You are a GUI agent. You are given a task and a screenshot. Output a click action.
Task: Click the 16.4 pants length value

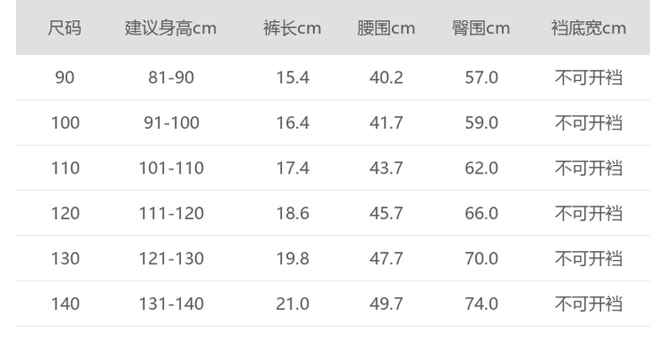pyautogui.click(x=293, y=123)
